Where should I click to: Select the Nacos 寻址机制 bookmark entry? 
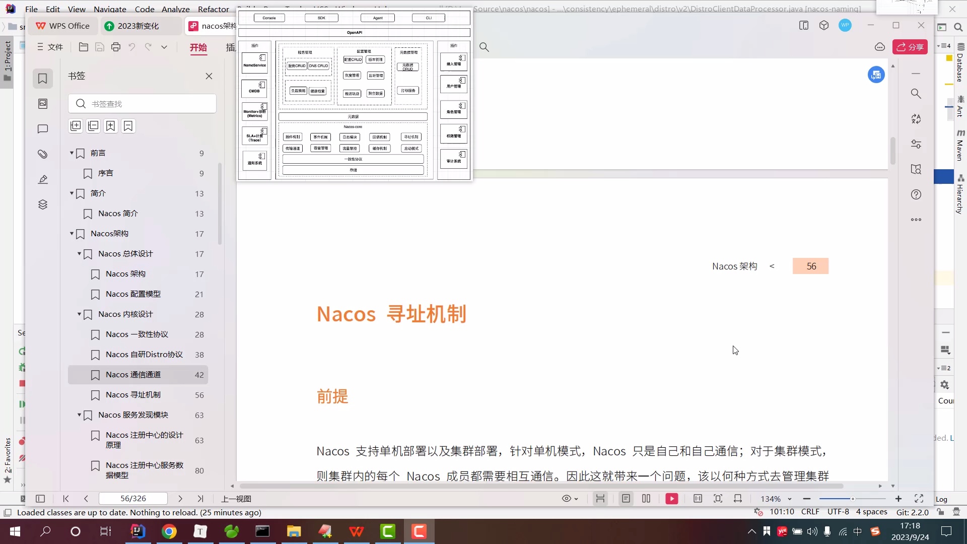pyautogui.click(x=133, y=395)
